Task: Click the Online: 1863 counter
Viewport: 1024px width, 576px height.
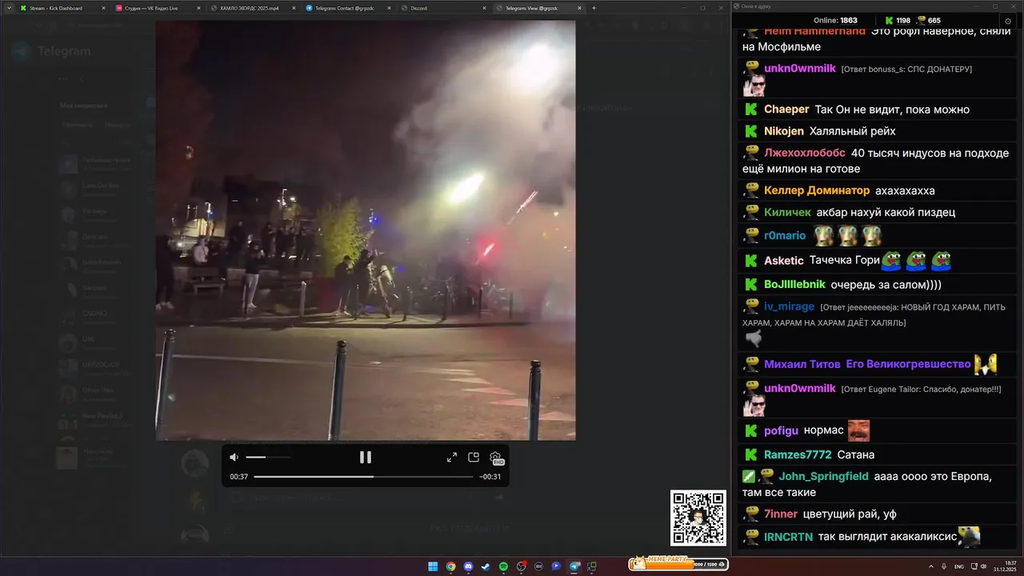Action: [x=835, y=20]
